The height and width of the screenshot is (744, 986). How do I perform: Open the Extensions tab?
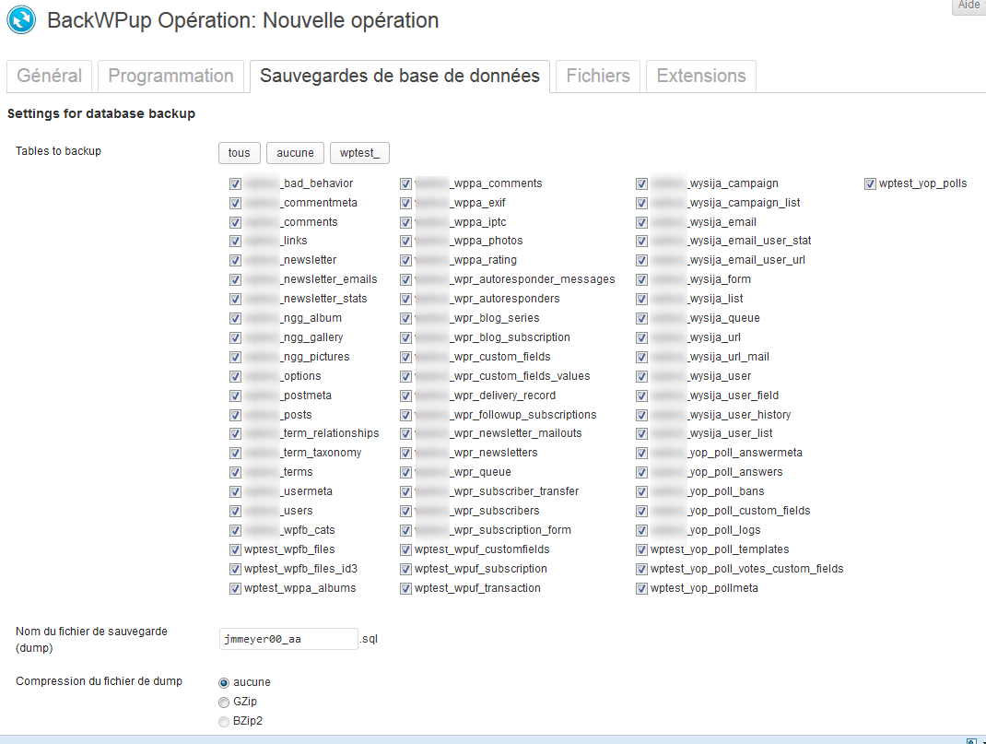(701, 77)
